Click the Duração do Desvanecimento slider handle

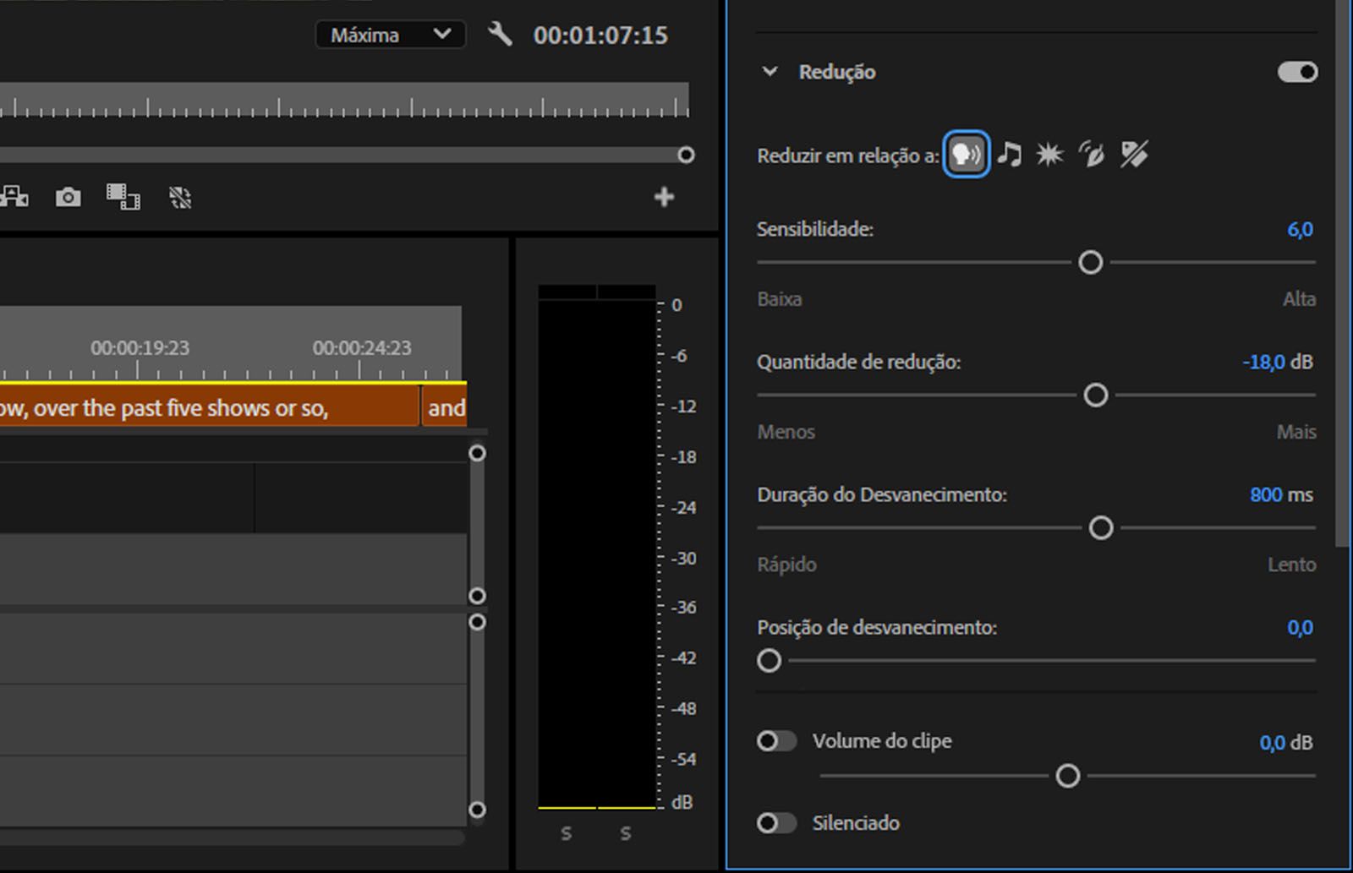[1101, 528]
